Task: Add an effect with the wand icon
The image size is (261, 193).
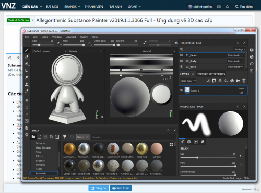Action: point(208,81)
